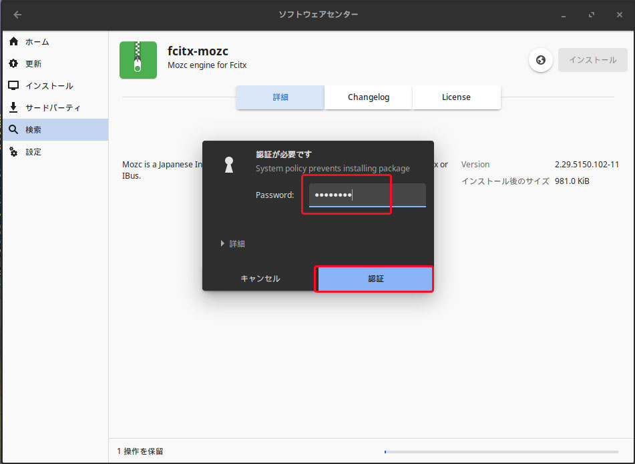The width and height of the screenshot is (635, 464).
Task: Click the keyhole icon in authentication dialog
Action: click(x=229, y=165)
